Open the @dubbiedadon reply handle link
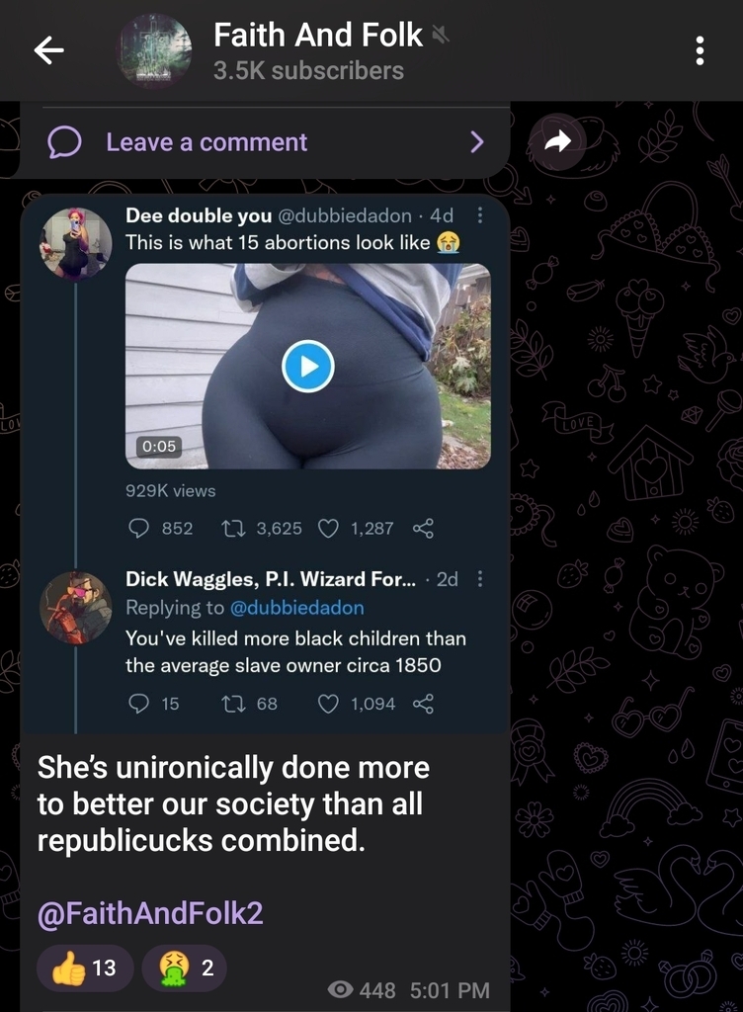 296,608
